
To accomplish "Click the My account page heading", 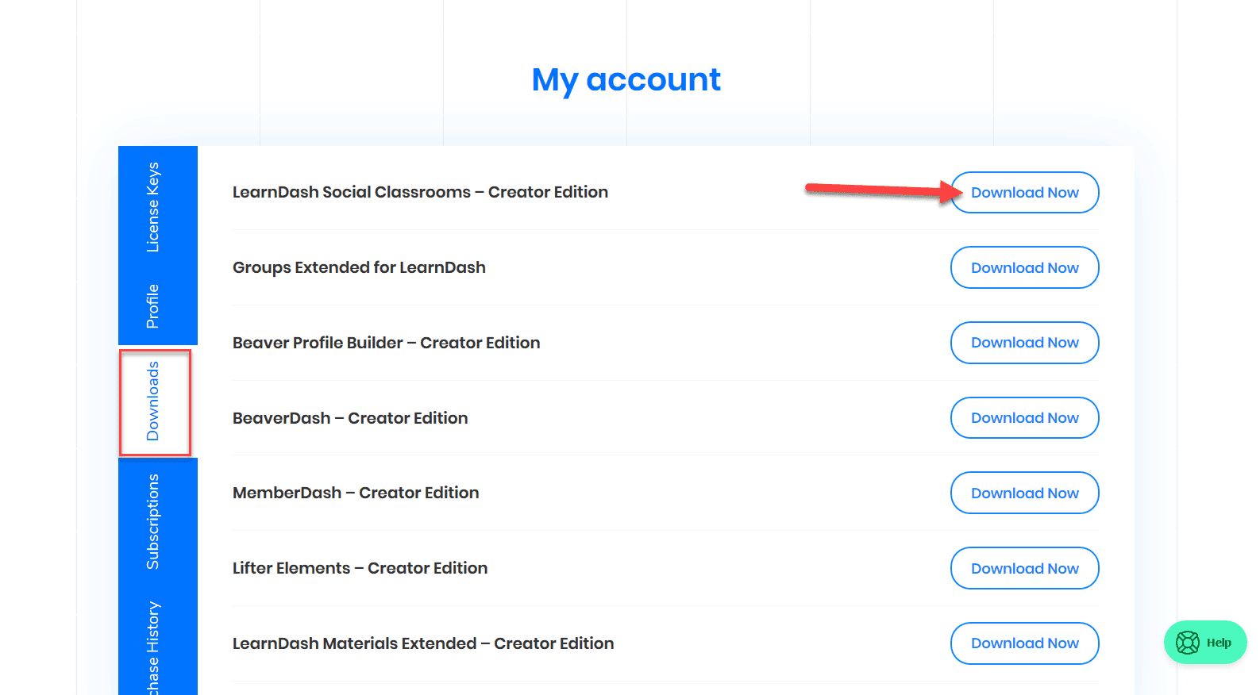I will (x=626, y=80).
